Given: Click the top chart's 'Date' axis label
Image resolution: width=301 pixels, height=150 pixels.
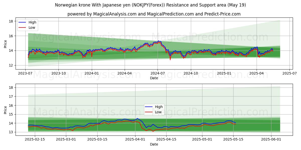Looking at the screenshot, I should coord(154,78).
